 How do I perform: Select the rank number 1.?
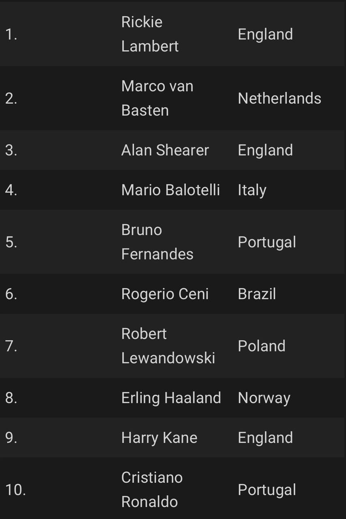tap(11, 34)
